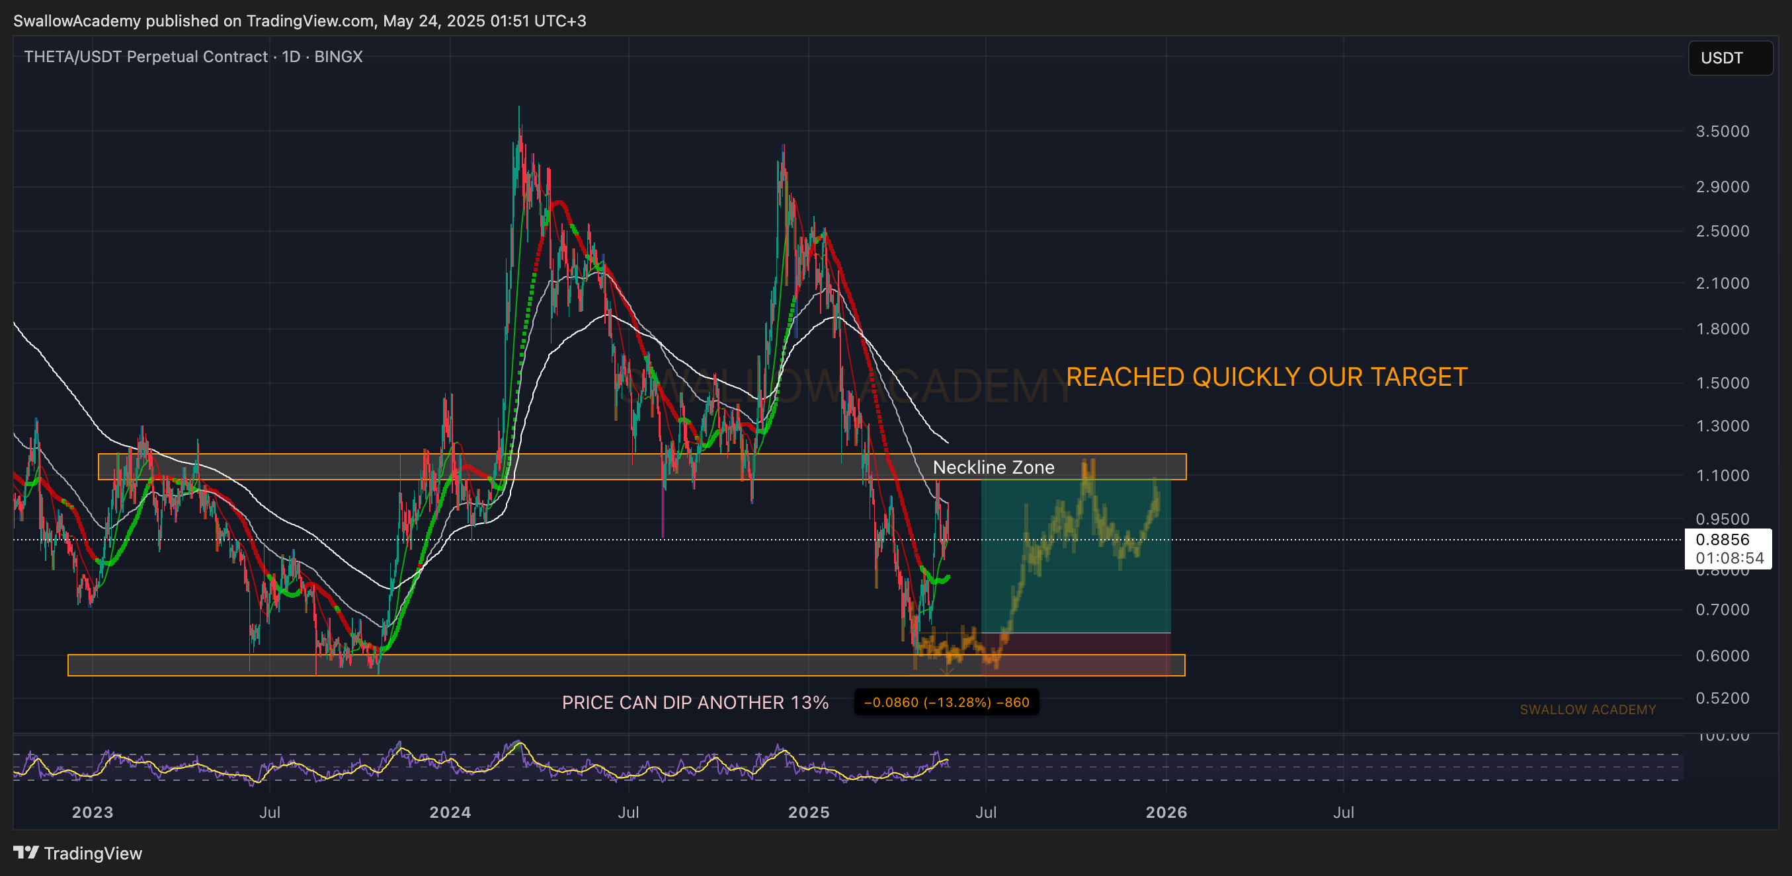Screen dimensions: 1792x876
Task: Click the 2025 time axis label
Action: point(808,812)
